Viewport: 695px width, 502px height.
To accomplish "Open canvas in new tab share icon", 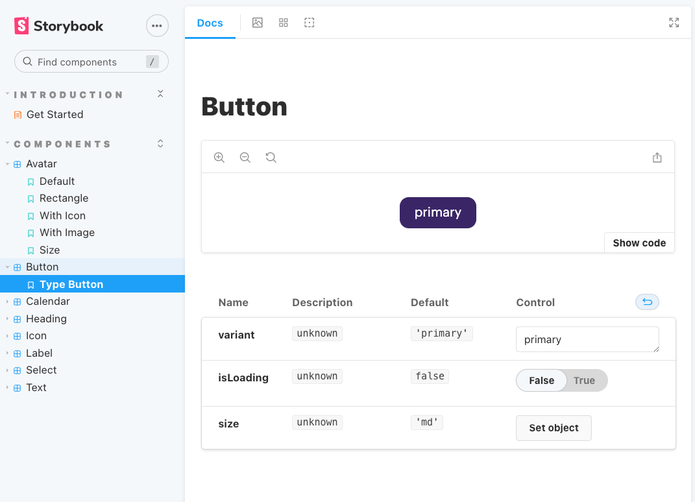I will coord(657,158).
